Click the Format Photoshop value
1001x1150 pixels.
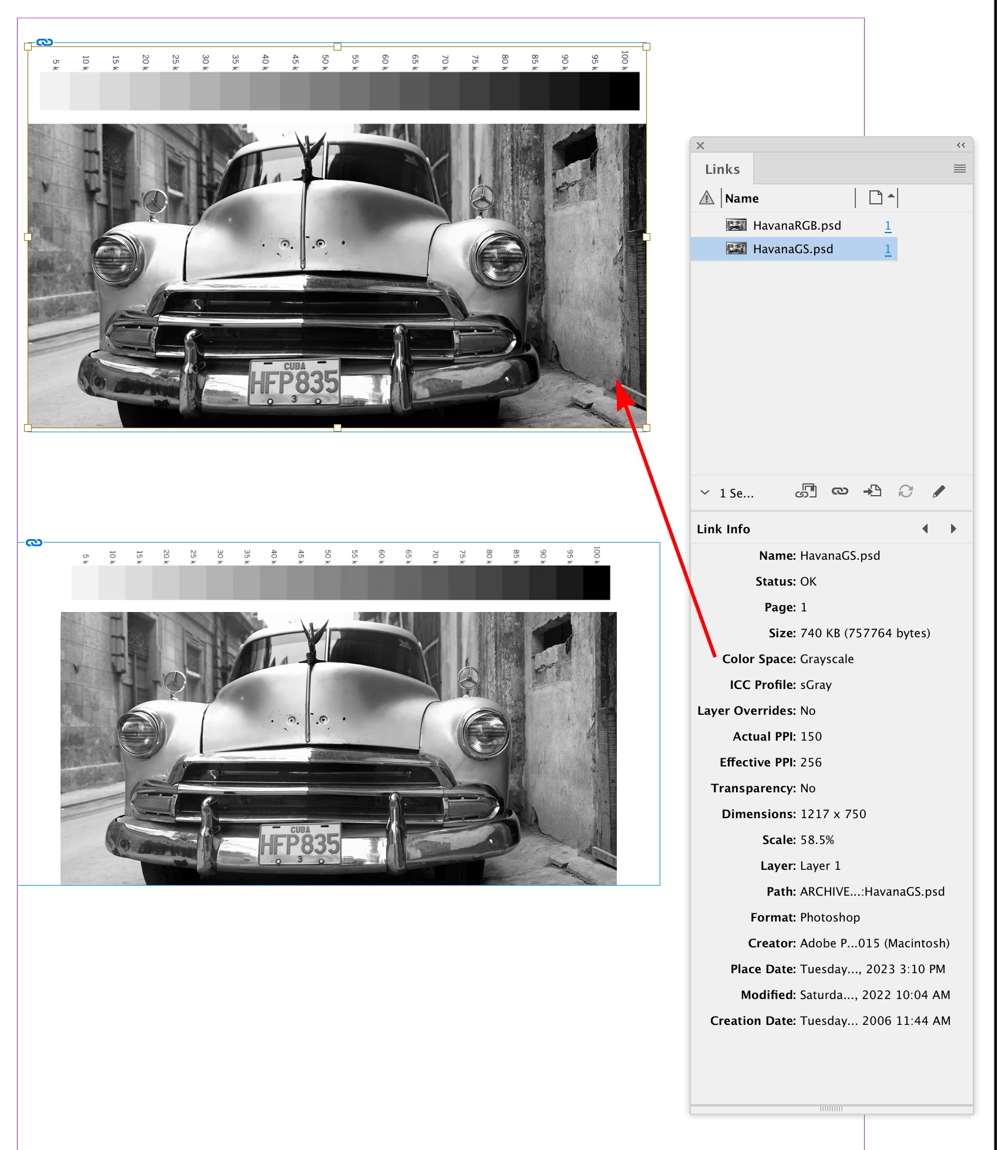pyautogui.click(x=829, y=917)
